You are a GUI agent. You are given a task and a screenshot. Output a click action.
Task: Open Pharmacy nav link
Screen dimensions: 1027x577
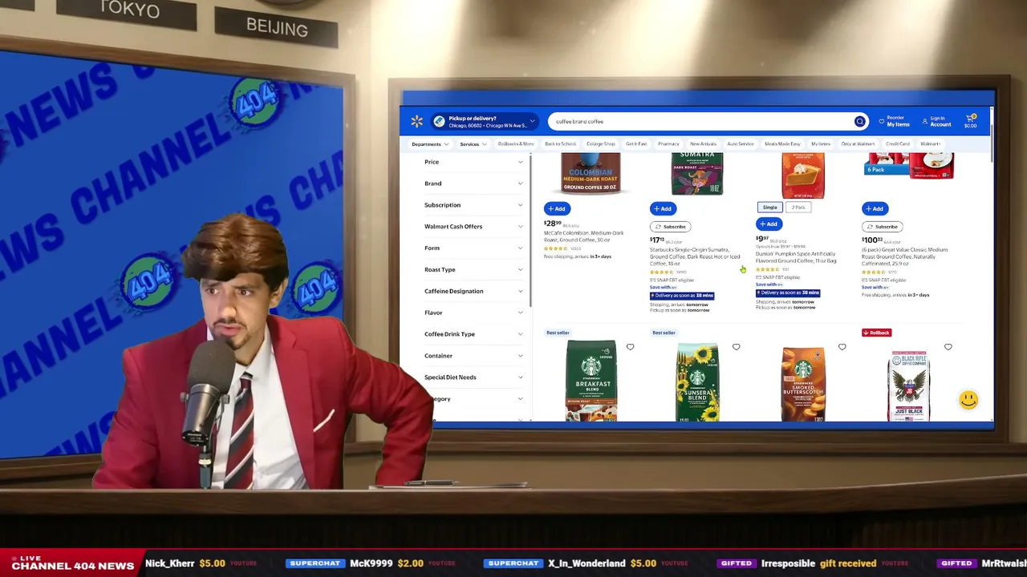[x=668, y=144]
